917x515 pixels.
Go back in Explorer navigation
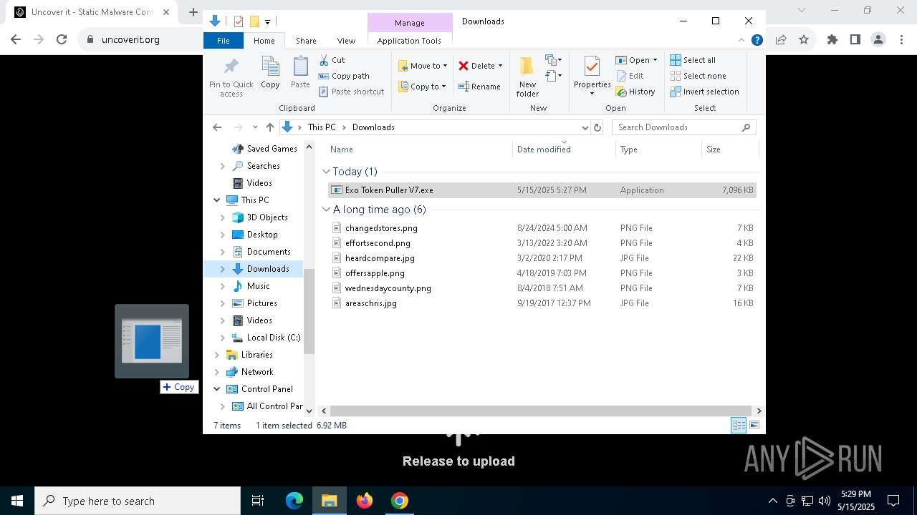tap(217, 127)
